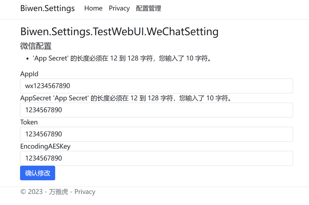Click the EncodingAESKey field label
This screenshot has height=205, width=309.
coord(45,146)
